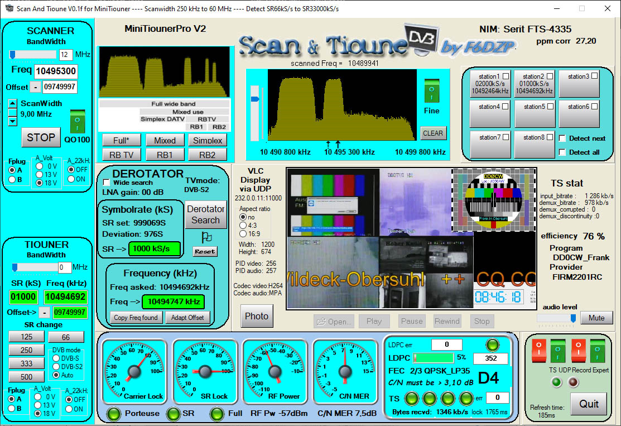Select the RB2 band button

208,155
